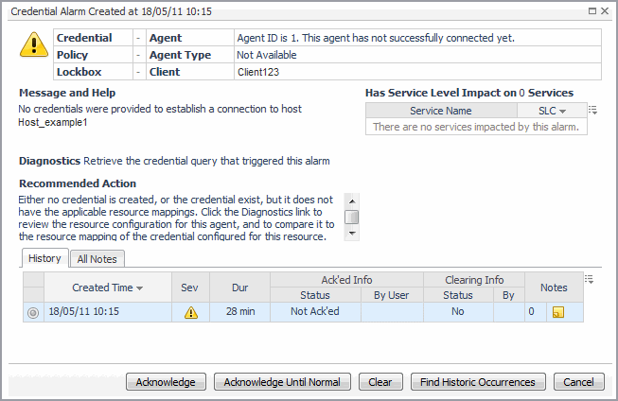Screen dimensions: 618x401
Task: Click the Notes column header
Action: 554,288
